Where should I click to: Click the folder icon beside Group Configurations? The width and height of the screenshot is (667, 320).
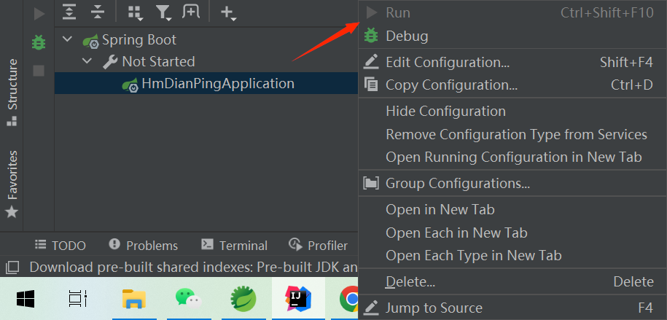(371, 184)
